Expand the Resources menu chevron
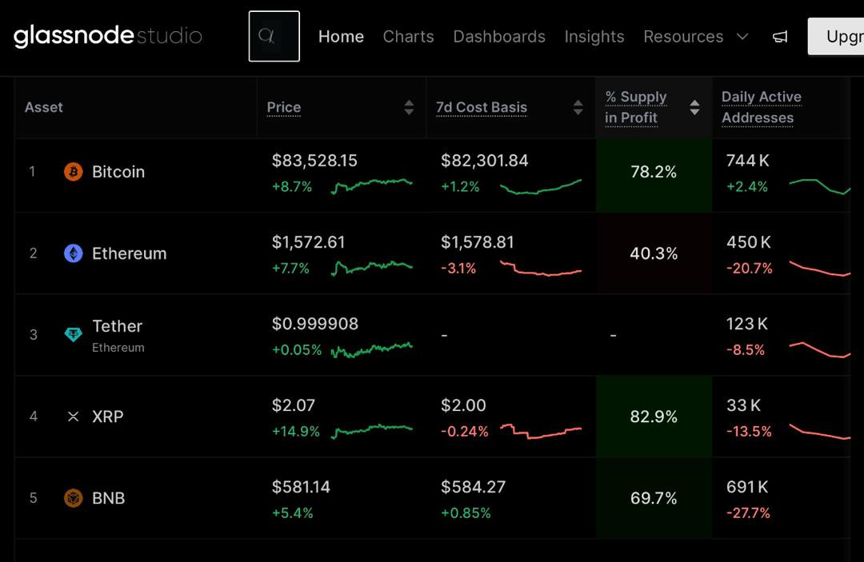This screenshot has width=864, height=562. 742,37
